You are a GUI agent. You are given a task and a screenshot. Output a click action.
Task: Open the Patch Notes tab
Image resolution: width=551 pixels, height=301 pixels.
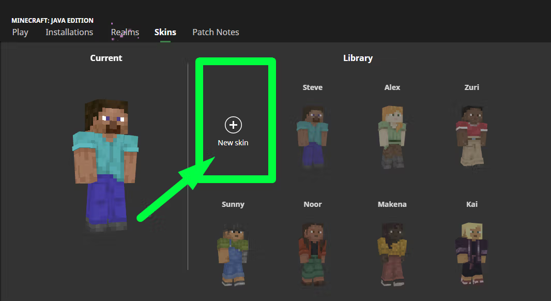pyautogui.click(x=216, y=33)
